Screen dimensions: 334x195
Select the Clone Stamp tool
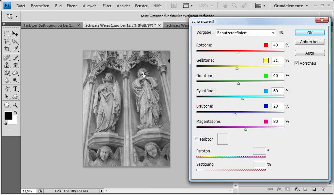(7, 65)
